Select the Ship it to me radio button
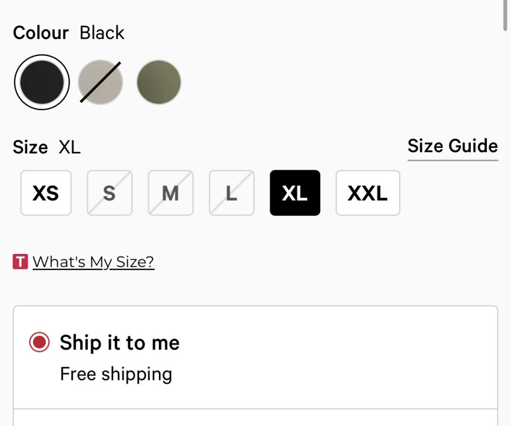Image resolution: width=511 pixels, height=426 pixels. pos(39,343)
